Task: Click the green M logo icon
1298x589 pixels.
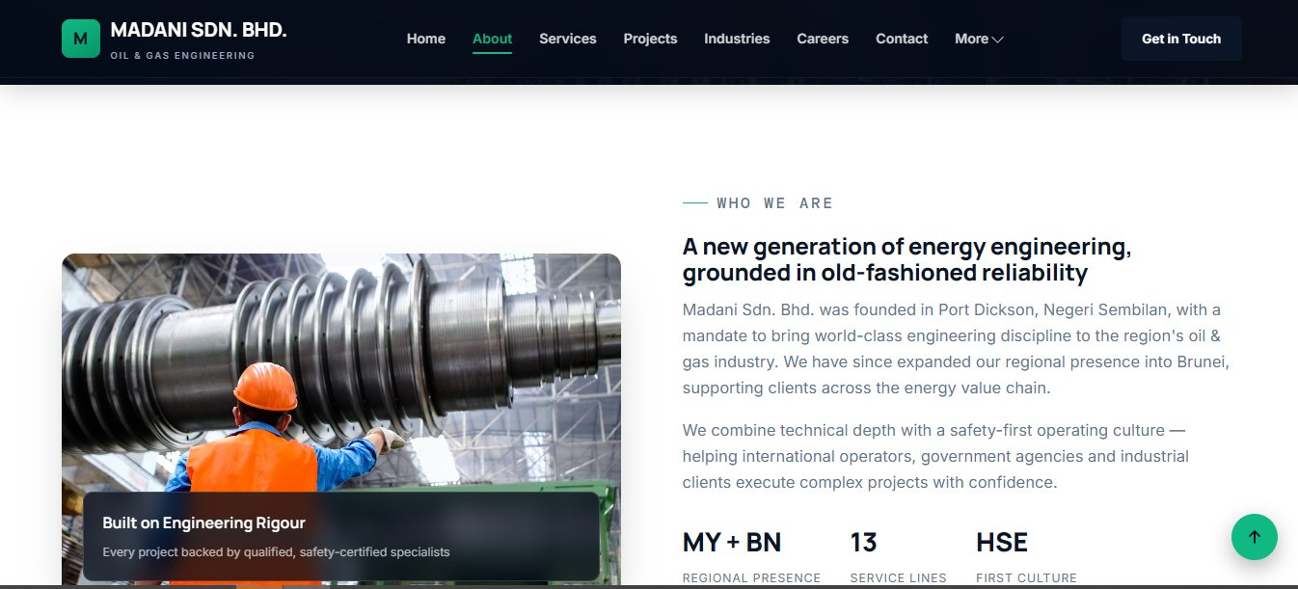Action: (x=81, y=39)
